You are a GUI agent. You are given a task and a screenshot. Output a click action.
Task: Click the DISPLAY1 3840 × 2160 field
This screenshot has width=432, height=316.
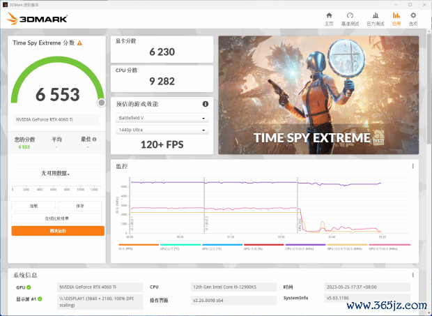[100, 302]
